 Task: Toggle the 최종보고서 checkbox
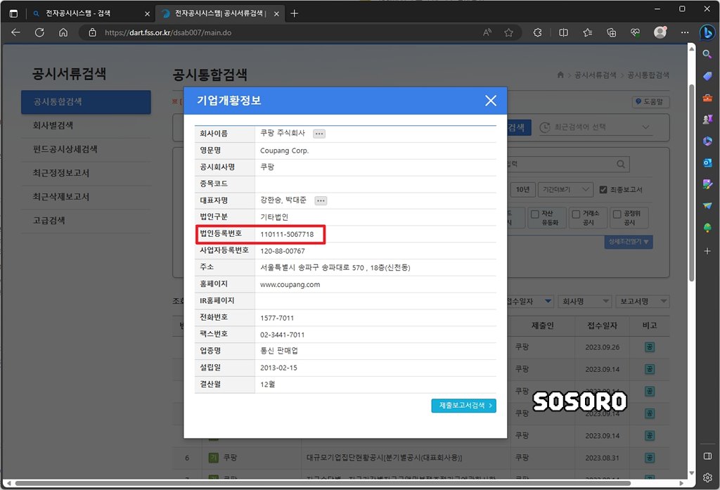pos(603,190)
